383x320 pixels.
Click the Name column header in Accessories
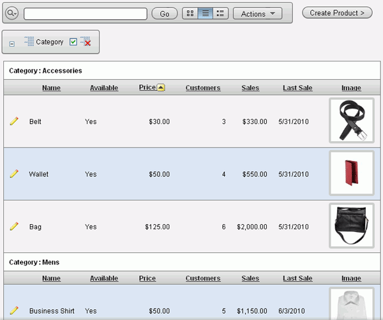pos(51,88)
